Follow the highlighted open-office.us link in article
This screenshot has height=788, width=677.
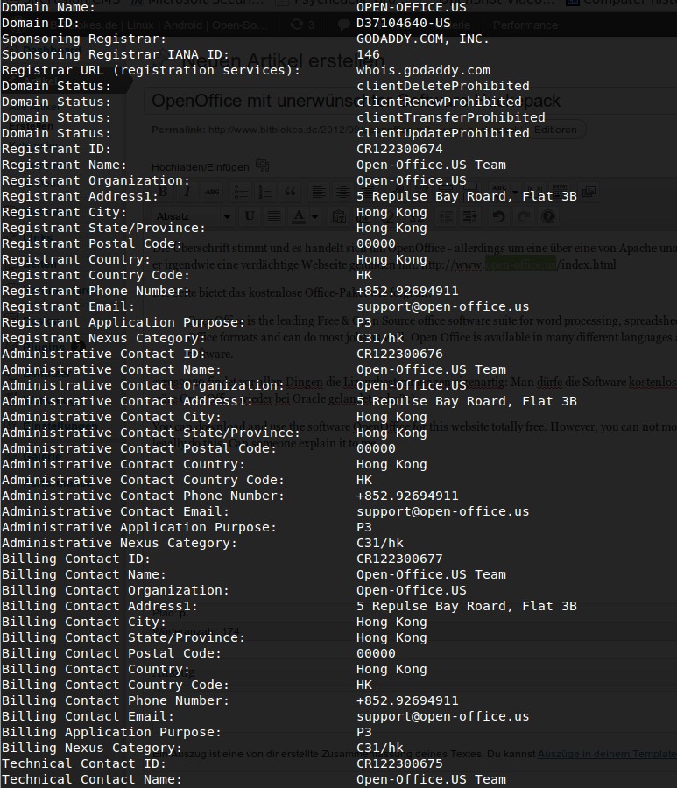point(521,264)
